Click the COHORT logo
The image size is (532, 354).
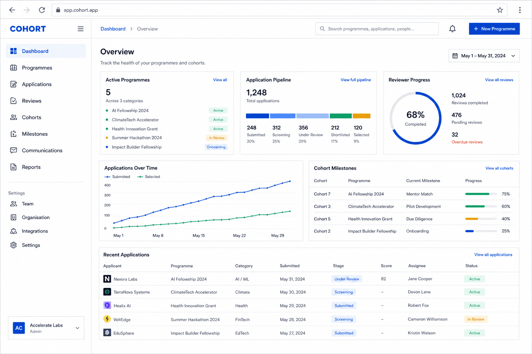[x=28, y=29]
